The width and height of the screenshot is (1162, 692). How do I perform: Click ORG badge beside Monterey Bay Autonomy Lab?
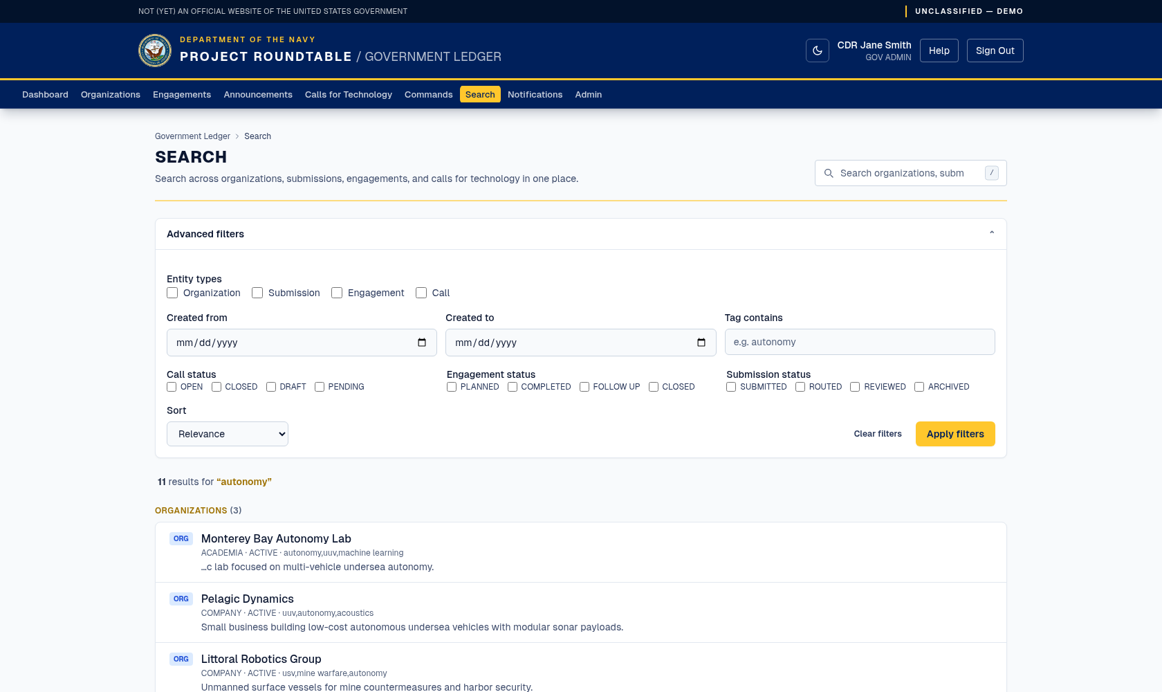(181, 538)
